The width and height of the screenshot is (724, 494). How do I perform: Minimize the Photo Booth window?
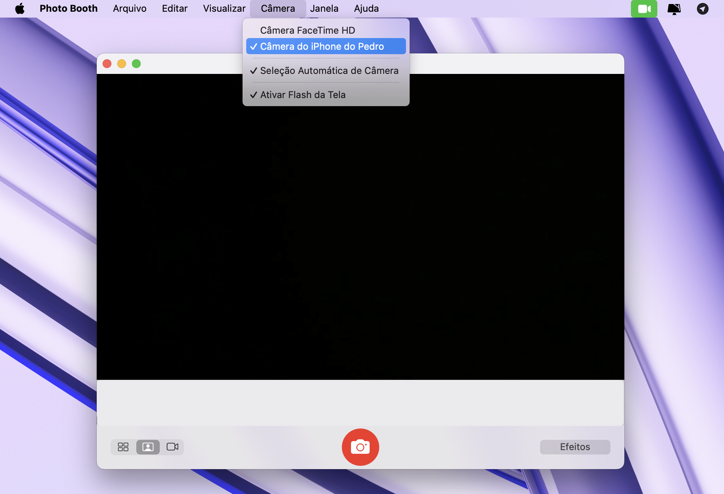[x=122, y=64]
